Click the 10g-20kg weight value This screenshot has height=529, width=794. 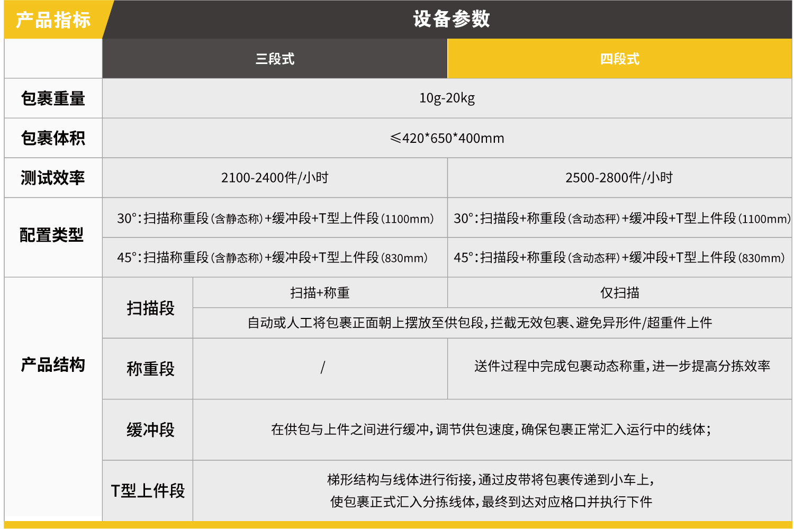coord(447,98)
